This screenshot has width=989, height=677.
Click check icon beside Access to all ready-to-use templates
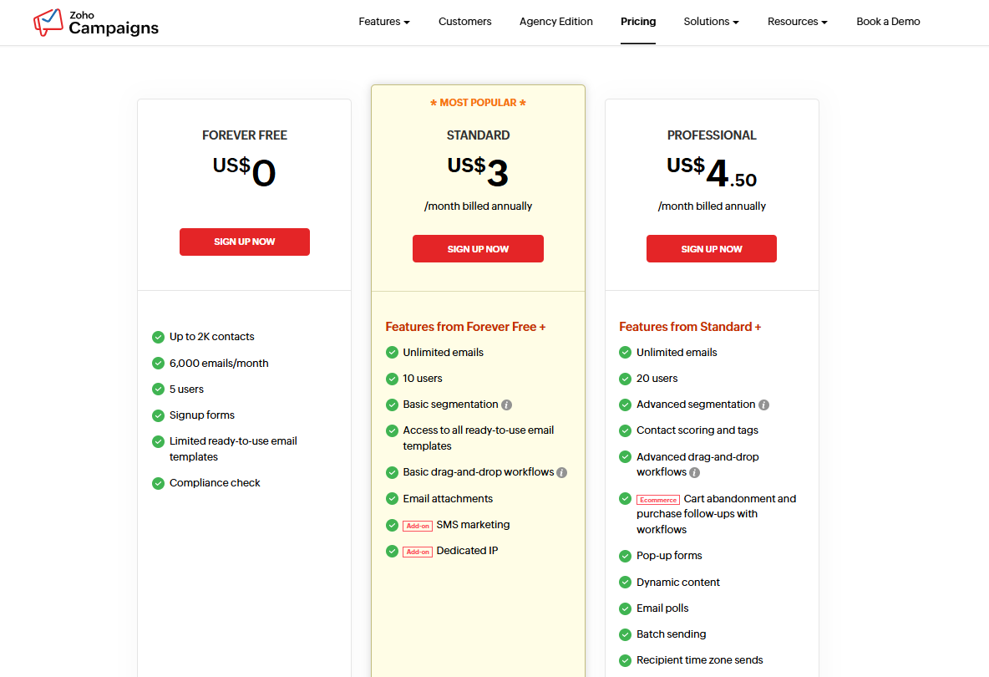[x=392, y=431]
